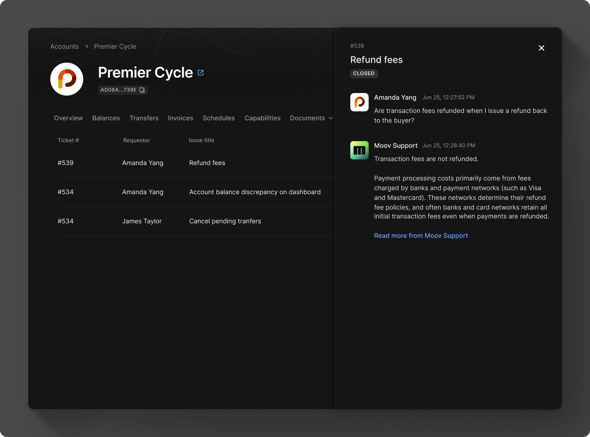Click Premier Cycle breadcrumb
This screenshot has width=590, height=437.
[115, 46]
